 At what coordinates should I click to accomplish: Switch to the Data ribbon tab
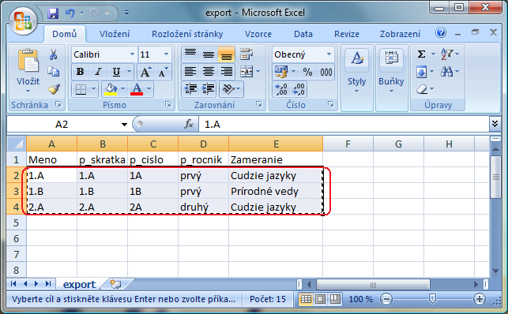(x=303, y=34)
